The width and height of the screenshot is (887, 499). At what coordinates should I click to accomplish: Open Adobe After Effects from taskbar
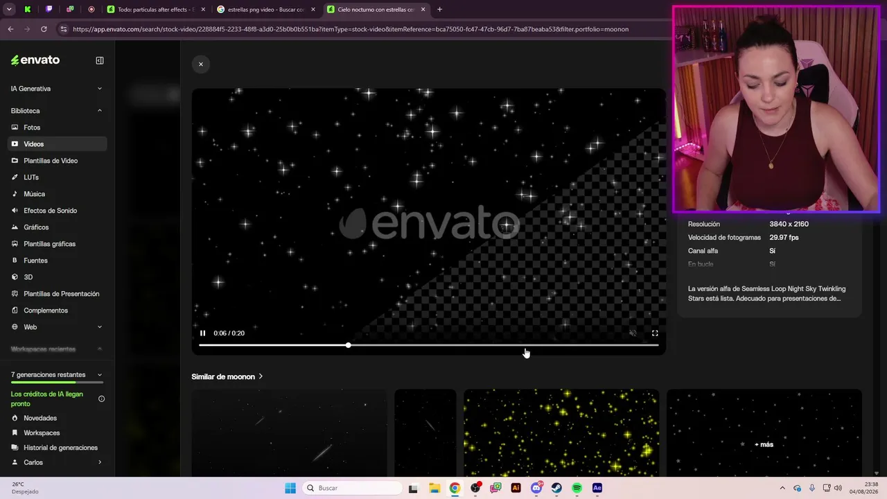click(x=597, y=488)
